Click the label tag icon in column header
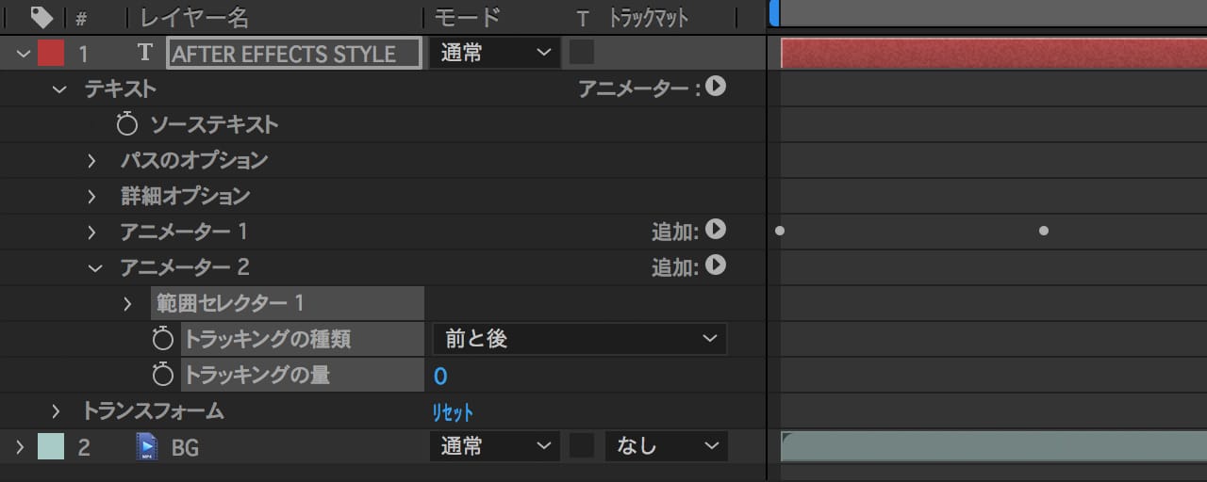This screenshot has width=1207, height=482. point(41,17)
